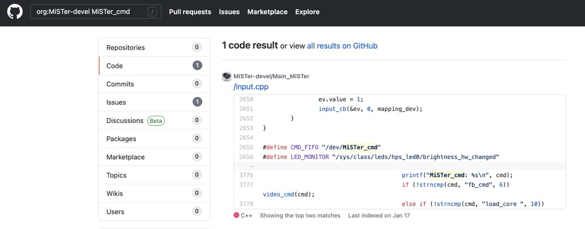Screen dimensions: 585x229
Task: Select Discussions filter in sidebar
Action: (154, 121)
